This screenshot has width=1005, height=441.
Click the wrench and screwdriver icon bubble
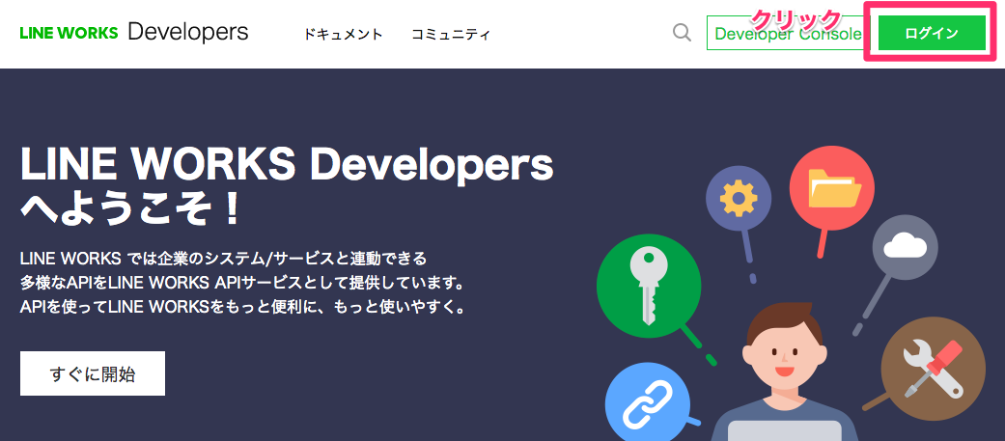click(933, 370)
